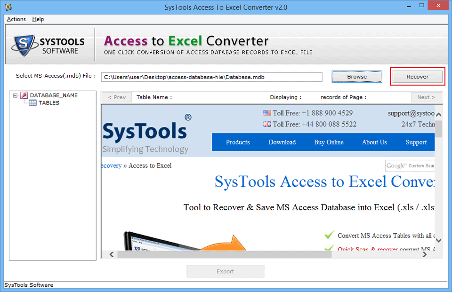Select the TABLES grid icon
The image size is (452, 292).
pos(32,103)
